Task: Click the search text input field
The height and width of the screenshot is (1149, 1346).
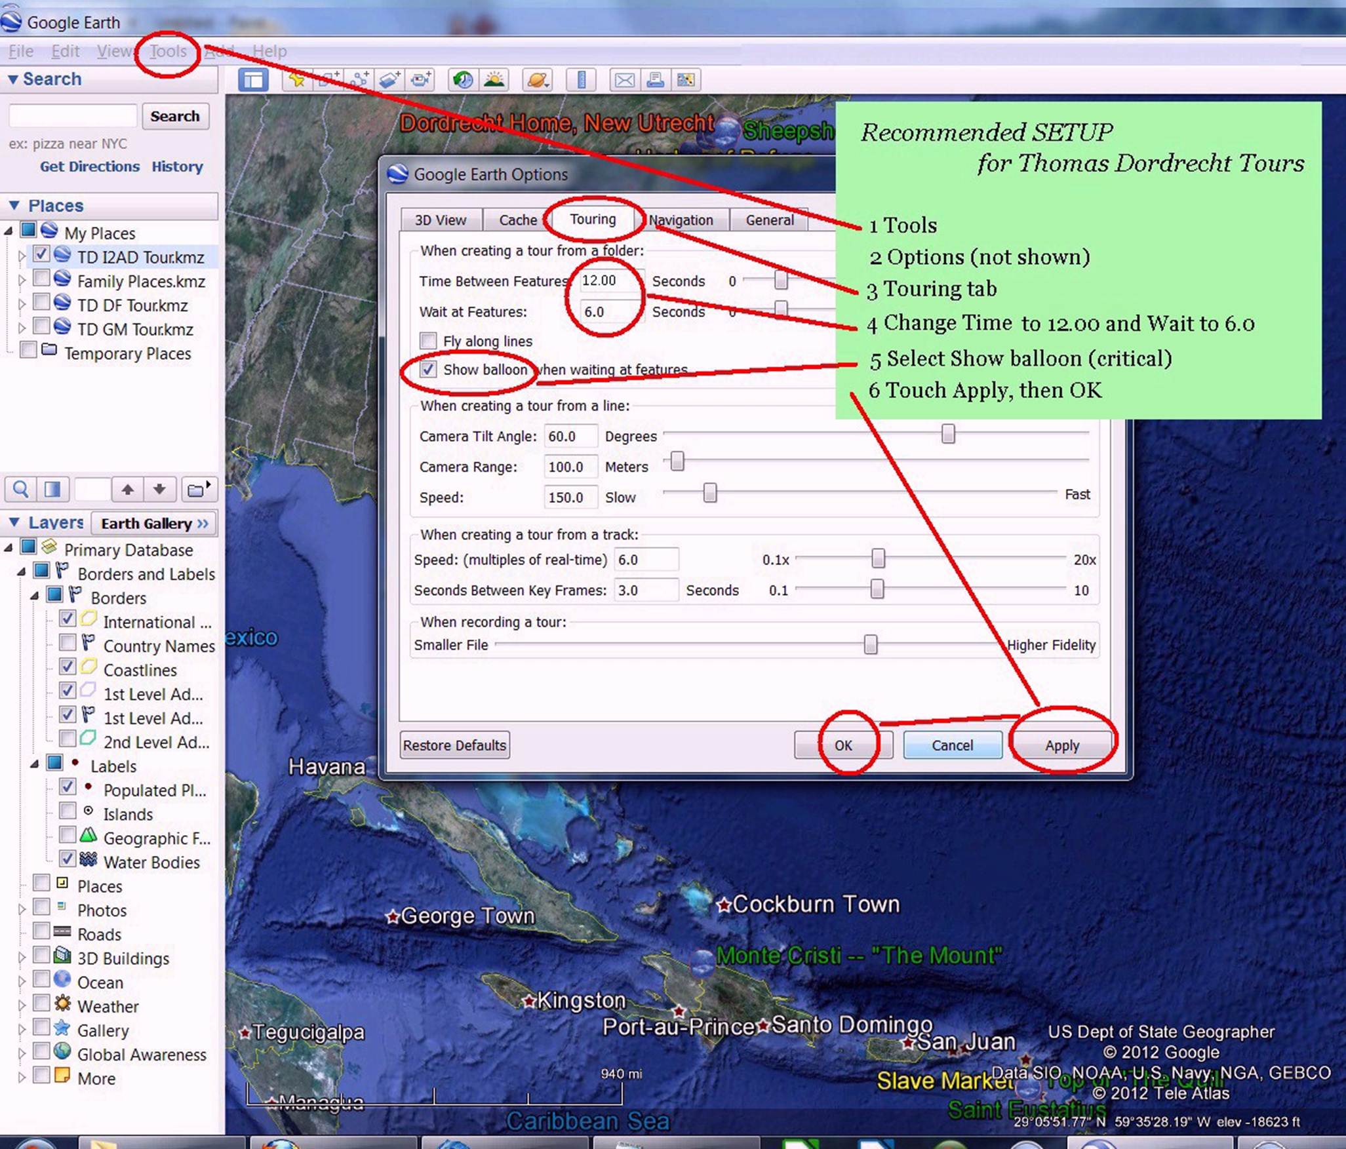Action: point(73,115)
